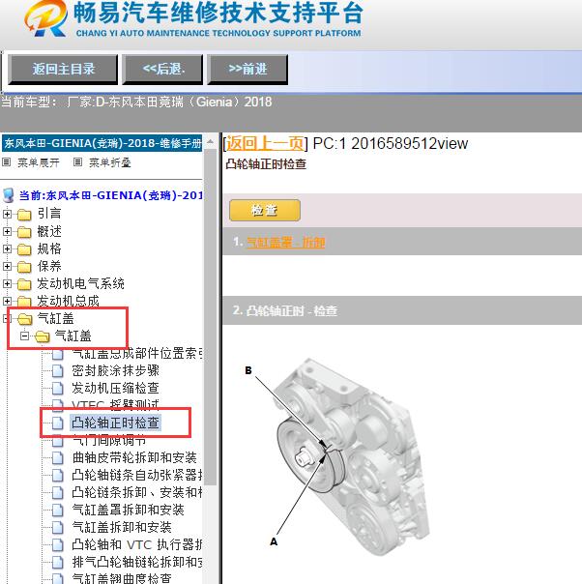Click the 菜单展开 list icon
Image resolution: width=582 pixels, height=584 pixels.
pyautogui.click(x=7, y=162)
